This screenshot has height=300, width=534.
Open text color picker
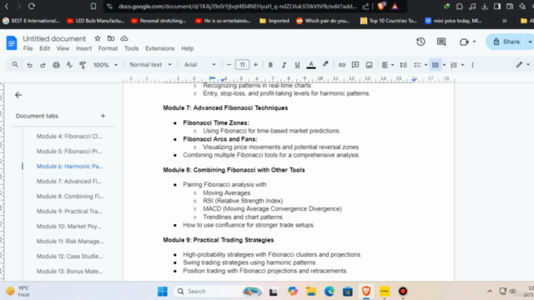click(x=311, y=65)
